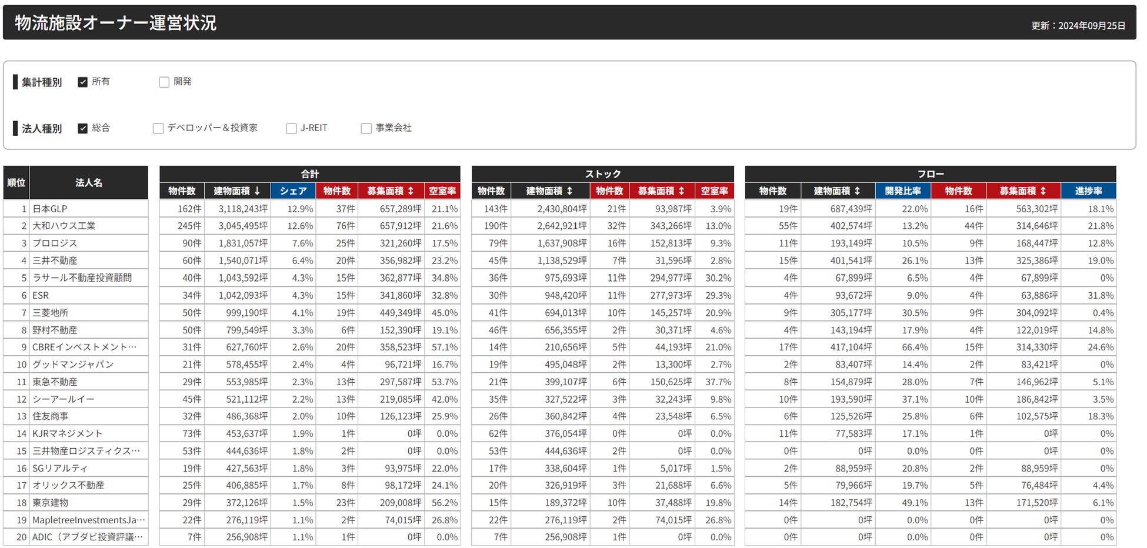Select the 事業会社 checkbox
Screen dimensions: 1147x548
(366, 128)
